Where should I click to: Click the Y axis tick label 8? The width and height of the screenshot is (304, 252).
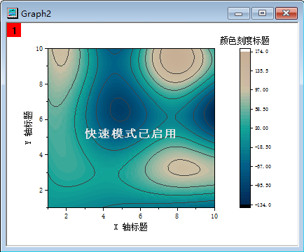[x=41, y=84]
